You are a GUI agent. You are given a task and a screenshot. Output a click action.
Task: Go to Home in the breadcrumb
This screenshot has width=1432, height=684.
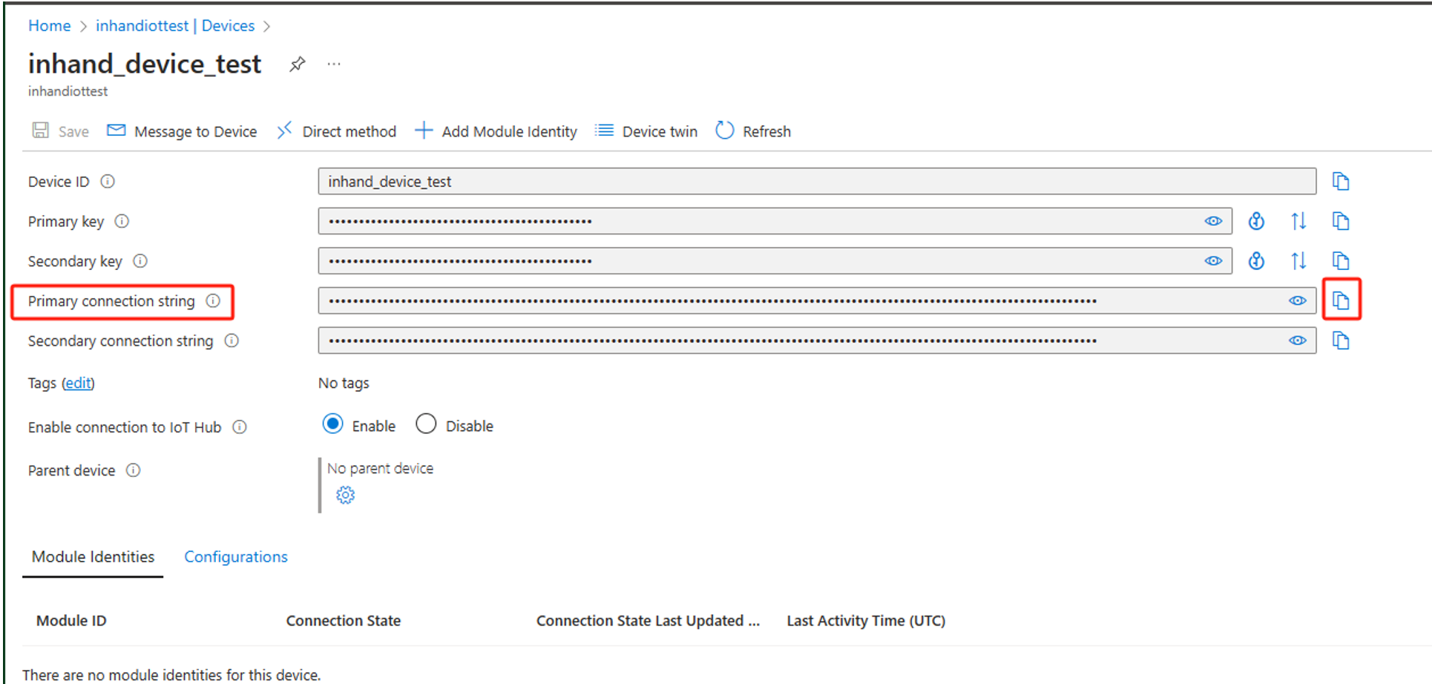pyautogui.click(x=49, y=26)
